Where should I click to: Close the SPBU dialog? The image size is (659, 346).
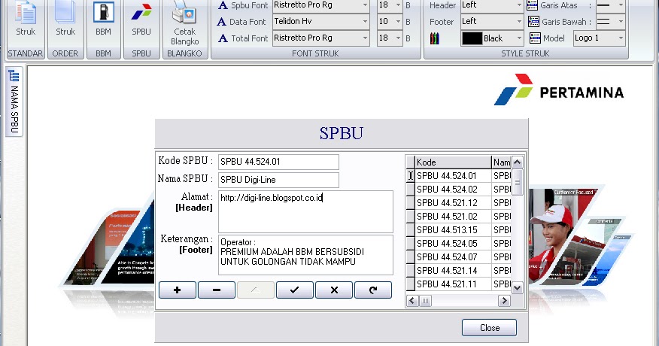489,328
